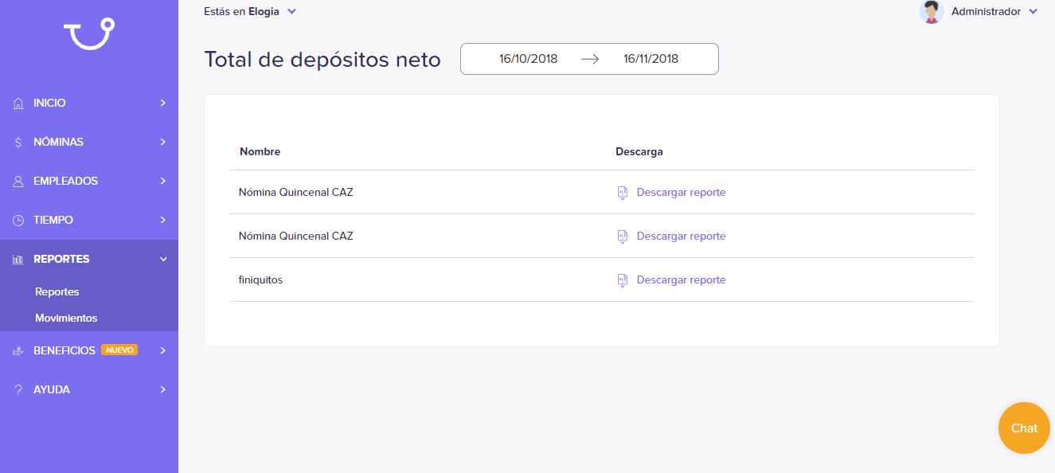This screenshot has width=1055, height=473.
Task: Select the Reportes submenu item
Action: point(57,292)
